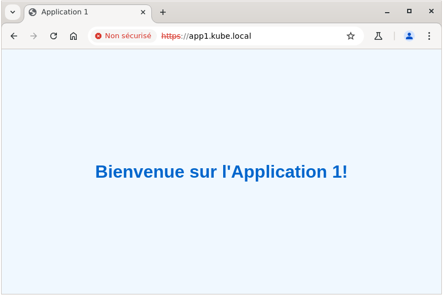Click the forward navigation arrow
443x295 pixels.
click(x=34, y=36)
